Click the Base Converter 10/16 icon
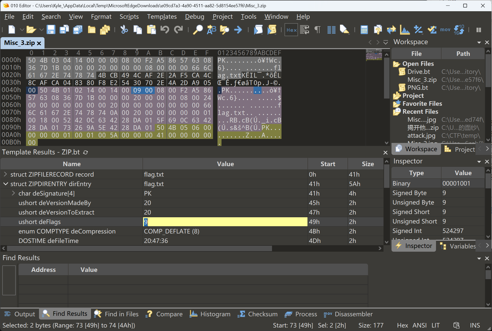 coord(459,30)
